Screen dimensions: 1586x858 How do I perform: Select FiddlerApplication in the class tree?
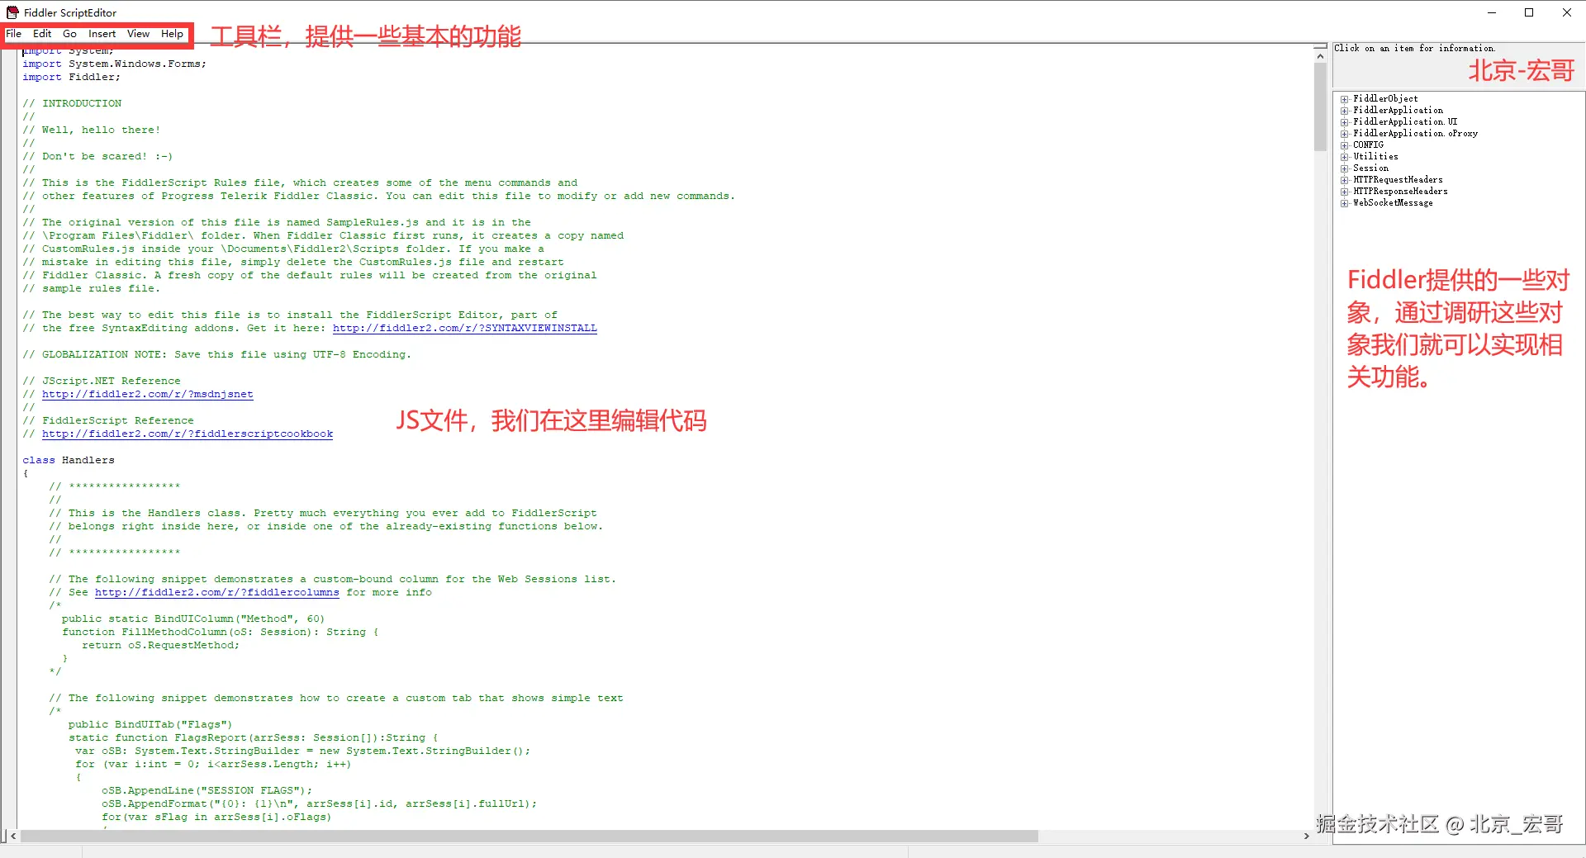[1398, 111]
